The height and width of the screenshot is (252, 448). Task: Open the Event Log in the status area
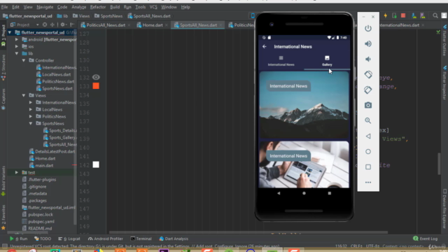[x=426, y=239]
